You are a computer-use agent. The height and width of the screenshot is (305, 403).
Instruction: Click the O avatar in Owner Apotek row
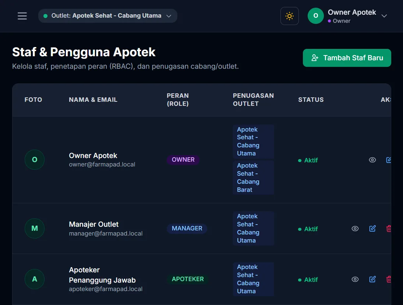[x=35, y=159]
